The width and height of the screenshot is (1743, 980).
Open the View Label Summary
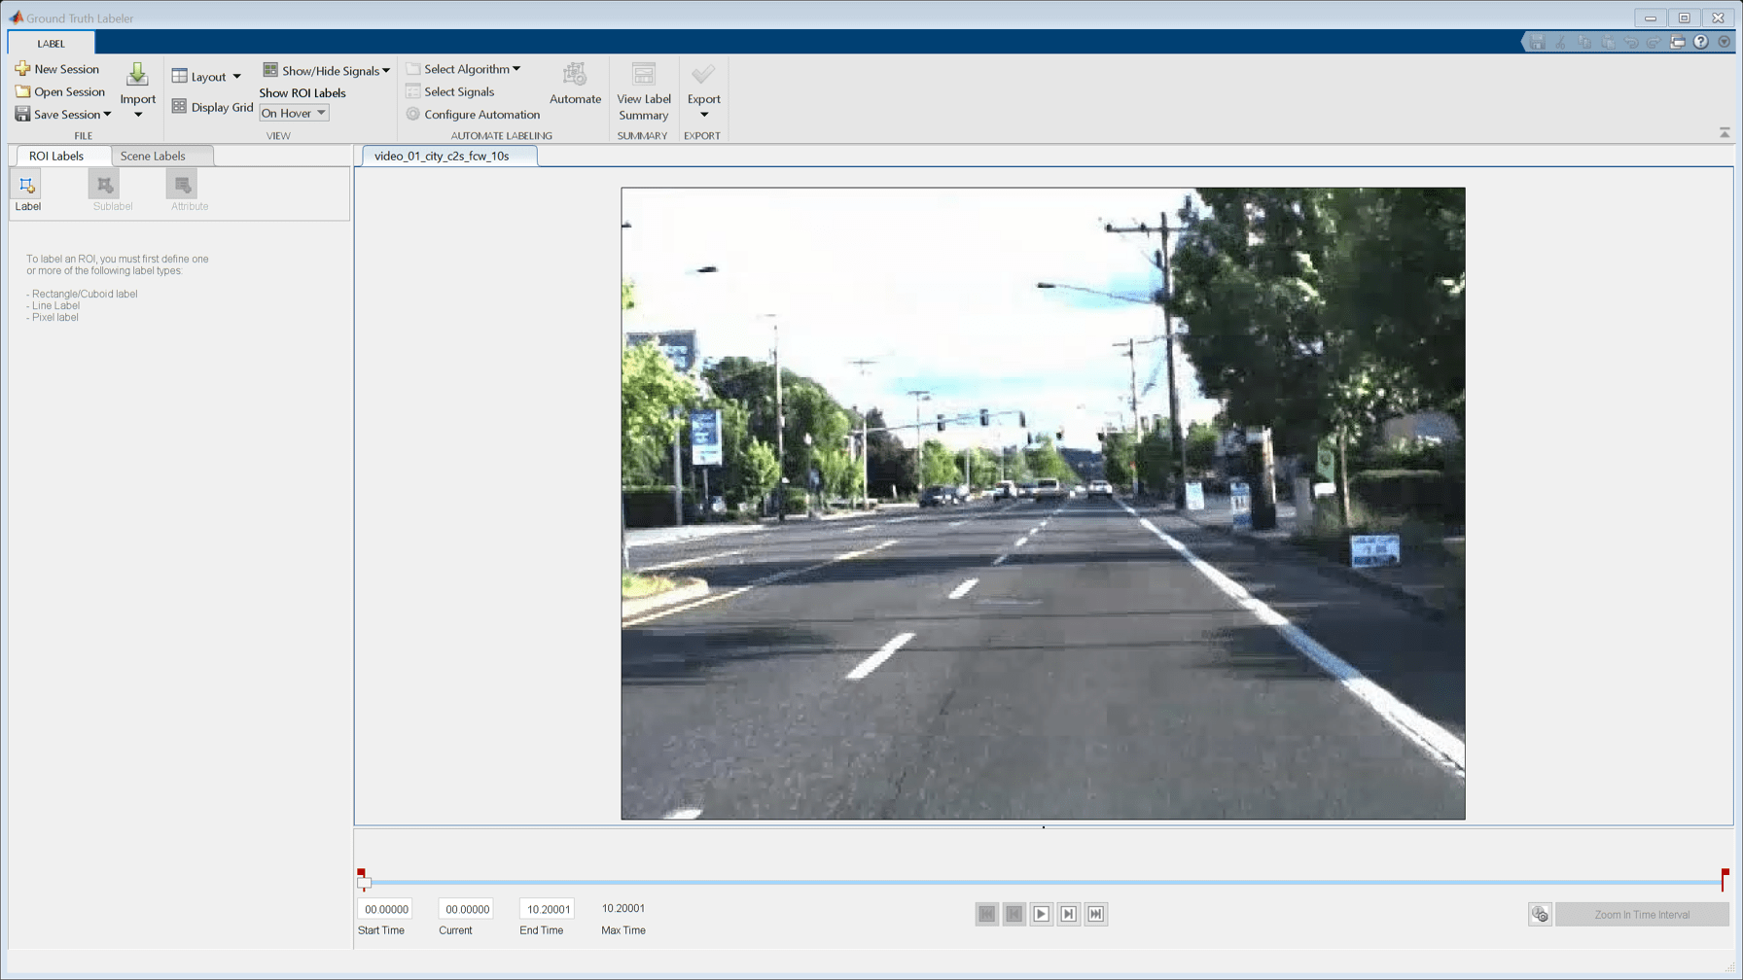click(643, 90)
